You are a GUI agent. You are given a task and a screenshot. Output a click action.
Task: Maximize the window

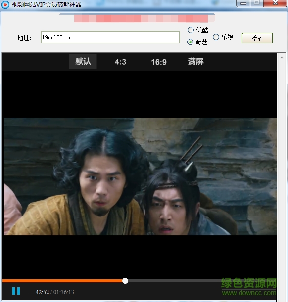tap(257, 3)
